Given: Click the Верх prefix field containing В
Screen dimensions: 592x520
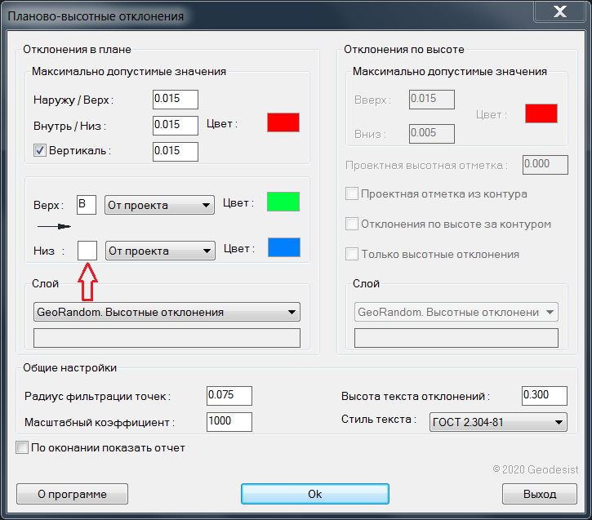Looking at the screenshot, I should pos(87,204).
